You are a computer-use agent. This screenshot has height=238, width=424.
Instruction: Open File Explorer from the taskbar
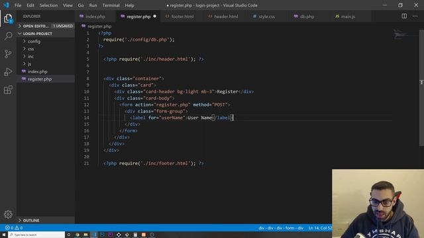pos(85,235)
